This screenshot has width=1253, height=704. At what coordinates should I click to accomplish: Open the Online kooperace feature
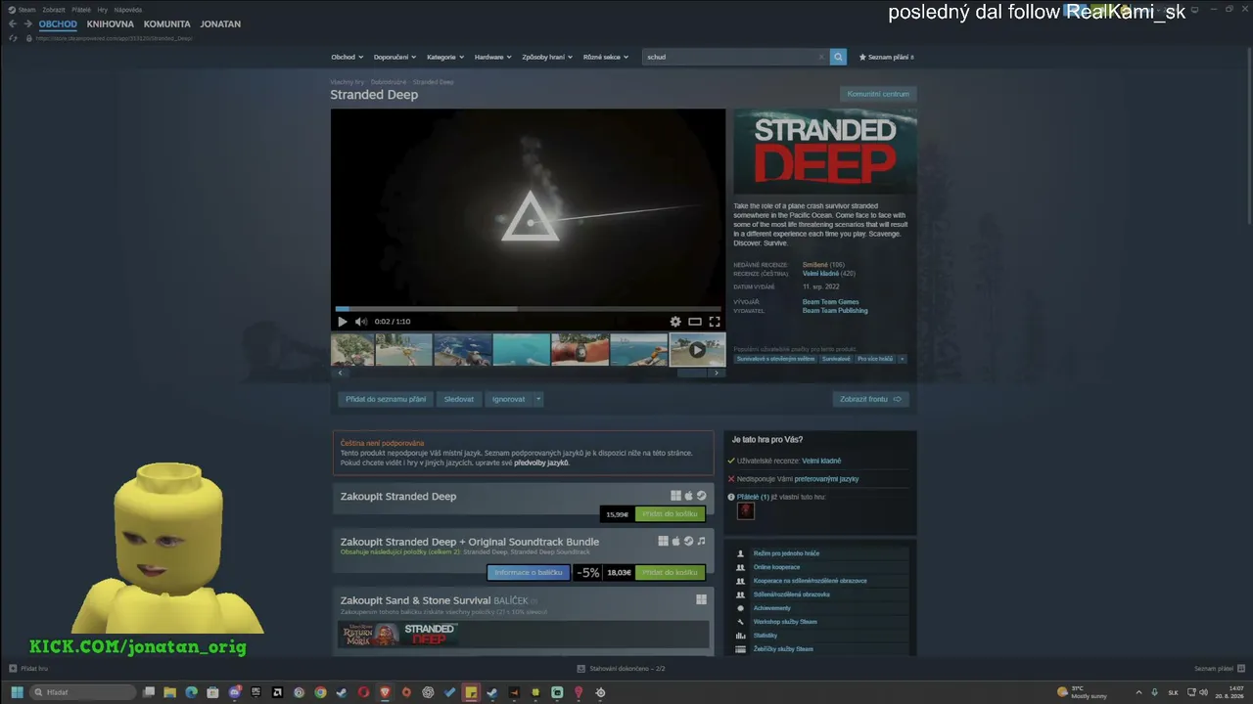776,567
